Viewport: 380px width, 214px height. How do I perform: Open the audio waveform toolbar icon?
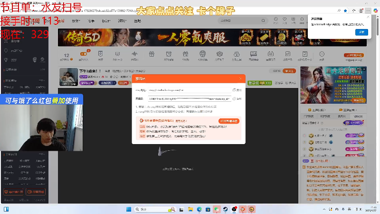point(134,55)
